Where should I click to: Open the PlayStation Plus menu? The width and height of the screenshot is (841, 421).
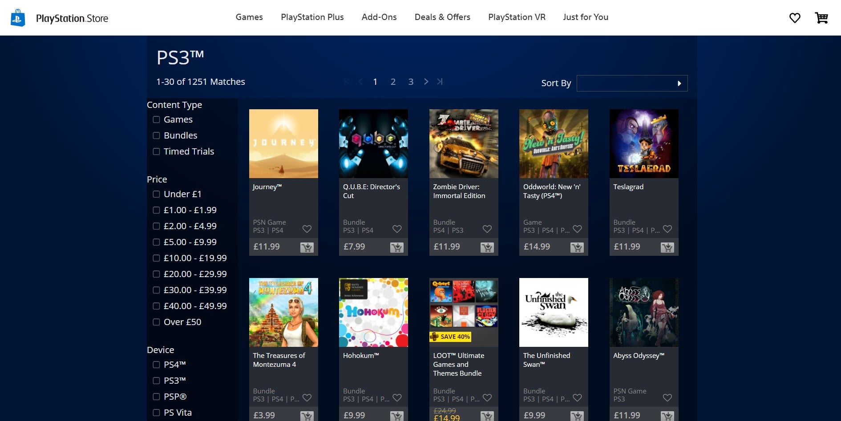312,17
